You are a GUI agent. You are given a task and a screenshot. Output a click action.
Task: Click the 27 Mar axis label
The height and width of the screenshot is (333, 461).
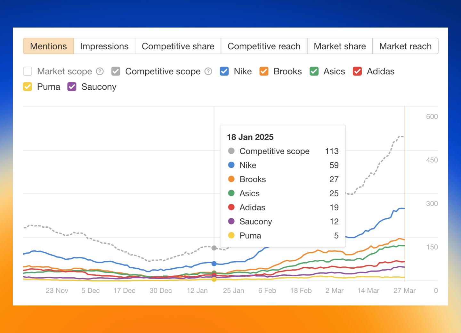pyautogui.click(x=404, y=290)
